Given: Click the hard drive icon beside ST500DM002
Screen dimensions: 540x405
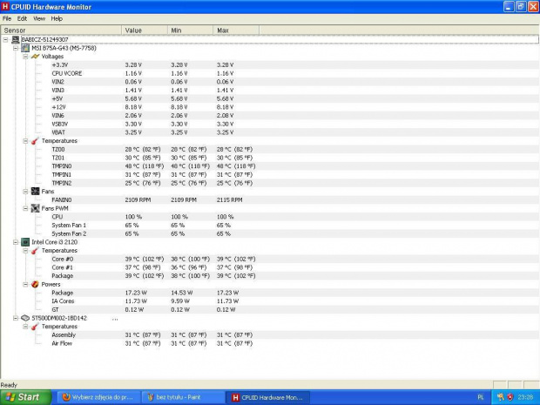Looking at the screenshot, I should click(25, 318).
